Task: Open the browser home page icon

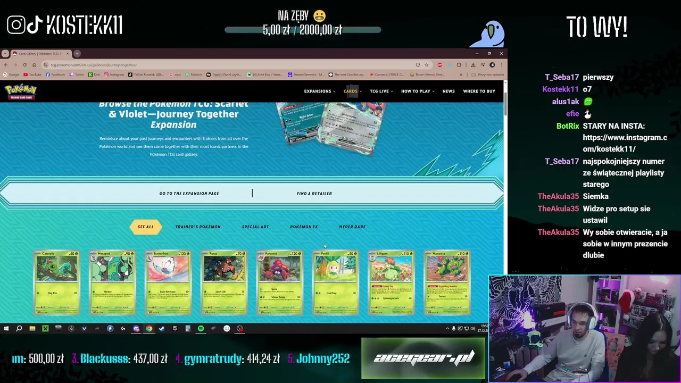Action: (x=34, y=65)
